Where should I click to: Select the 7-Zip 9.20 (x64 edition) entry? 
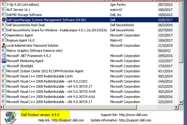pos(23,4)
